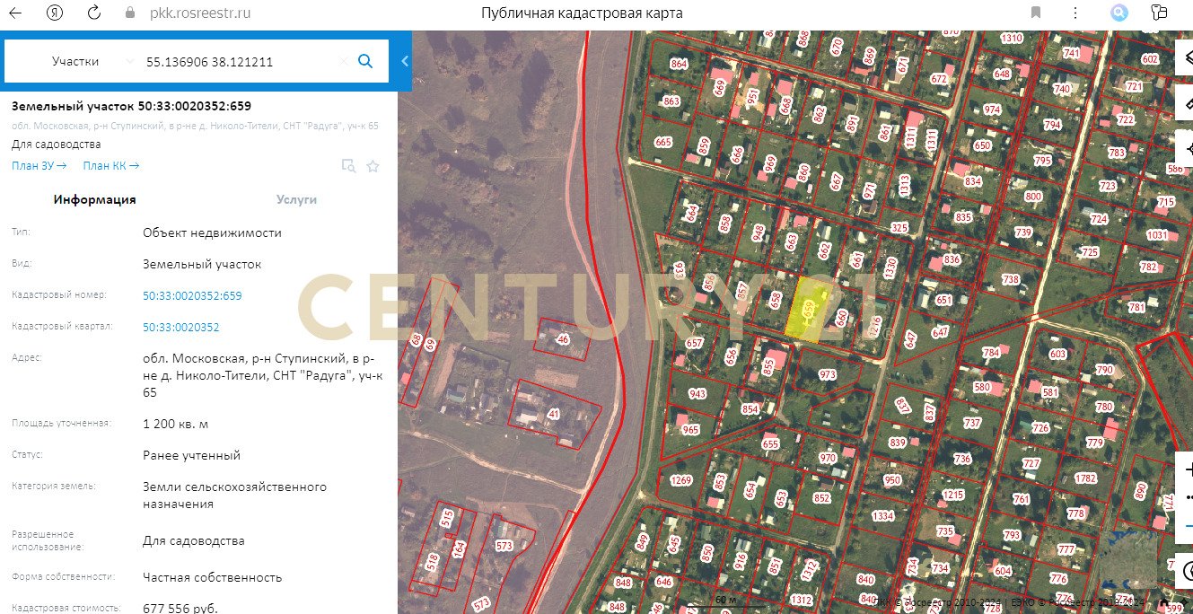Open the browser three-dot menu
This screenshot has height=614, width=1193.
pos(1075,13)
